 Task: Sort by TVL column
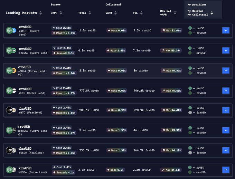[x=141, y=13]
